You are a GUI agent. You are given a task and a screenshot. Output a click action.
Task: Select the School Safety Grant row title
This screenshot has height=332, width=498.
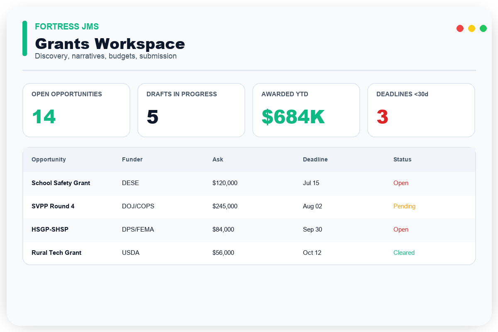[x=61, y=183]
